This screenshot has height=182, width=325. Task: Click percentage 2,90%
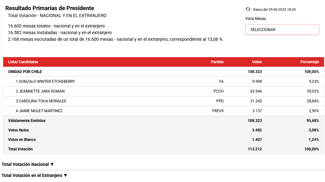coord(314,111)
